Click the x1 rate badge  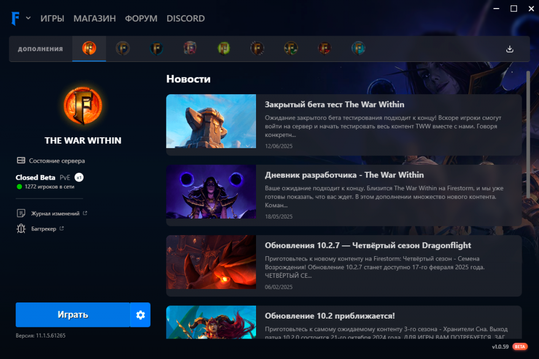pos(79,178)
